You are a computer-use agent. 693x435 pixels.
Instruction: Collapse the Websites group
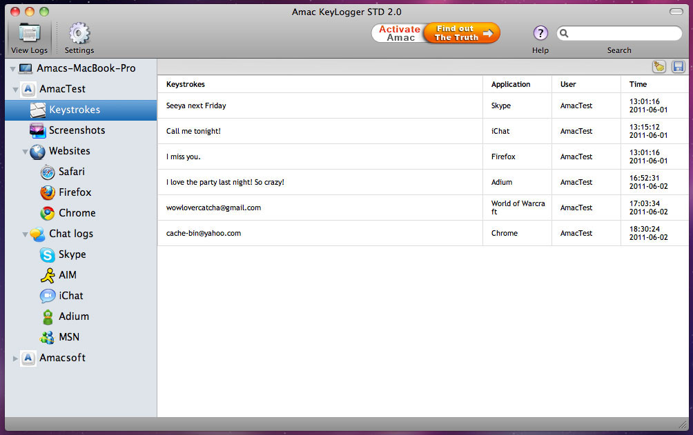coord(25,152)
